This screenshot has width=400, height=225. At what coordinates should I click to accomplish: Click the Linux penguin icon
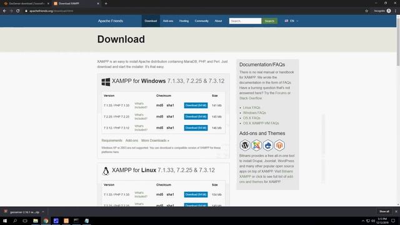pyautogui.click(x=106, y=171)
